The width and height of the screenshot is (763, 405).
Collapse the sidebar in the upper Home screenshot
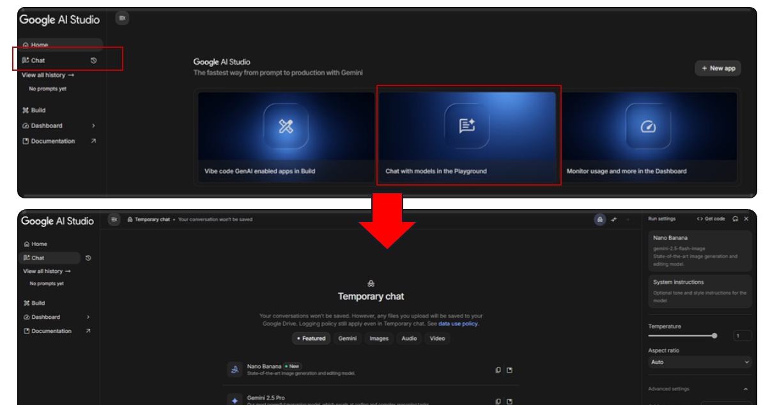122,18
